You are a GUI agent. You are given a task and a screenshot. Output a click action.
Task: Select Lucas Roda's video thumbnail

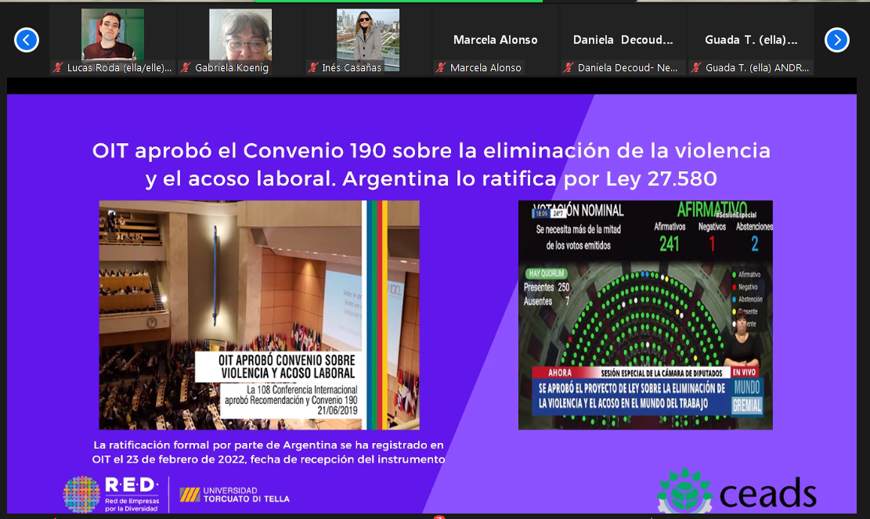[x=113, y=34]
